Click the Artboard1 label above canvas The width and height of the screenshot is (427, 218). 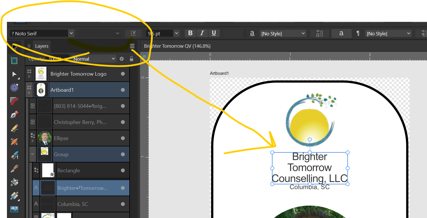[219, 73]
